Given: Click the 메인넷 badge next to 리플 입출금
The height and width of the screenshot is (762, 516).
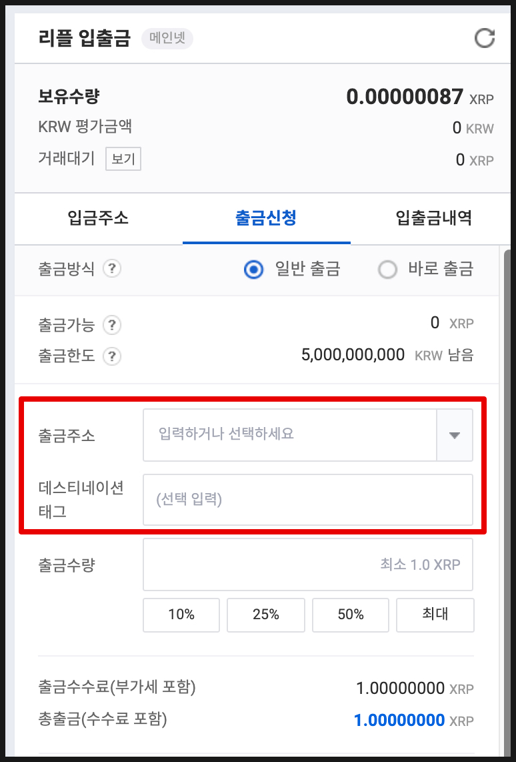Looking at the screenshot, I should pyautogui.click(x=167, y=39).
